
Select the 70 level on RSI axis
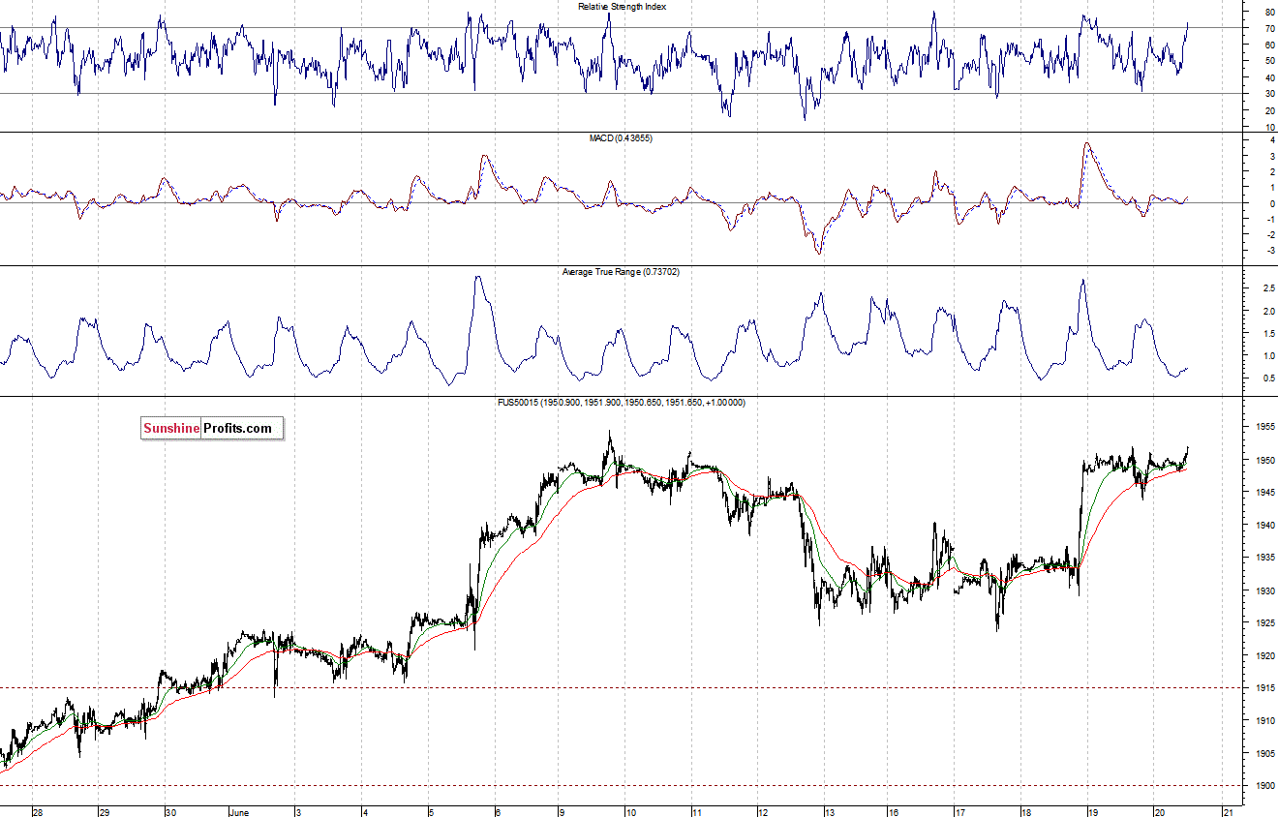point(1269,28)
